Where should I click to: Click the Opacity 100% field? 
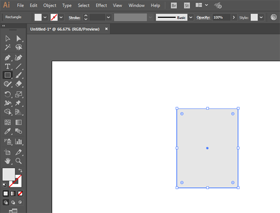221,17
